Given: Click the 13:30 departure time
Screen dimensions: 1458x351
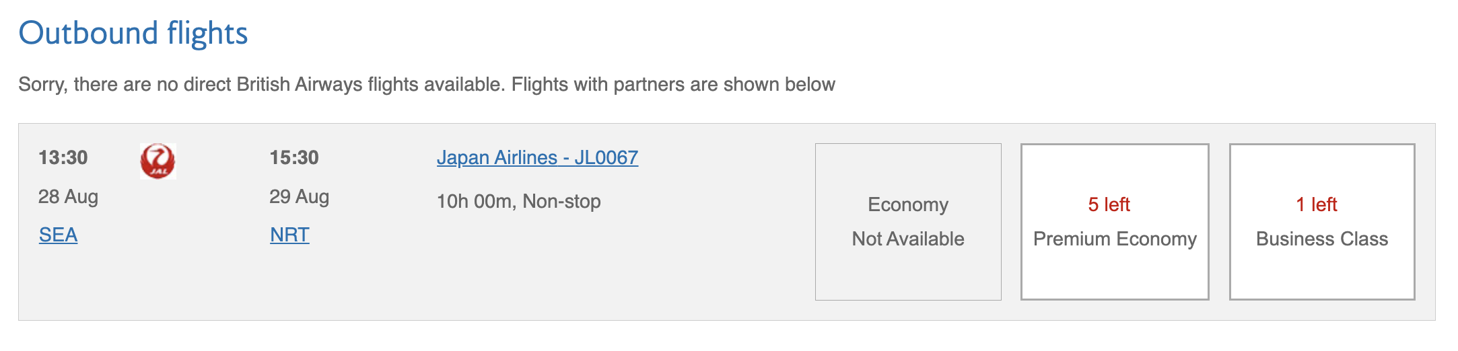Looking at the screenshot, I should tap(63, 157).
